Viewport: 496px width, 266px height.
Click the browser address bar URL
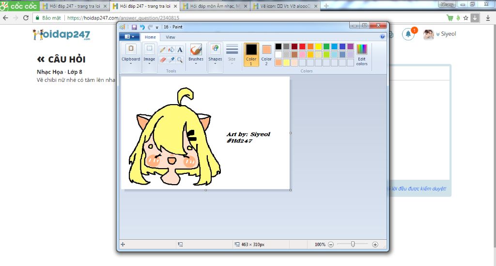click(x=123, y=18)
